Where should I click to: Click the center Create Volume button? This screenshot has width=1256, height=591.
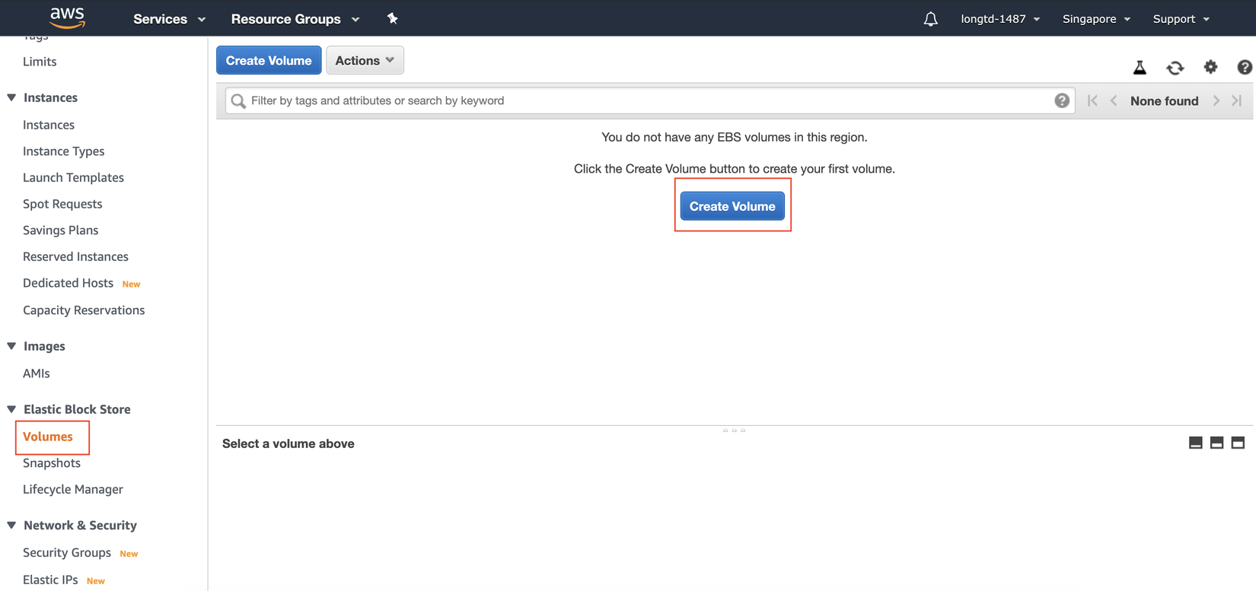(732, 206)
